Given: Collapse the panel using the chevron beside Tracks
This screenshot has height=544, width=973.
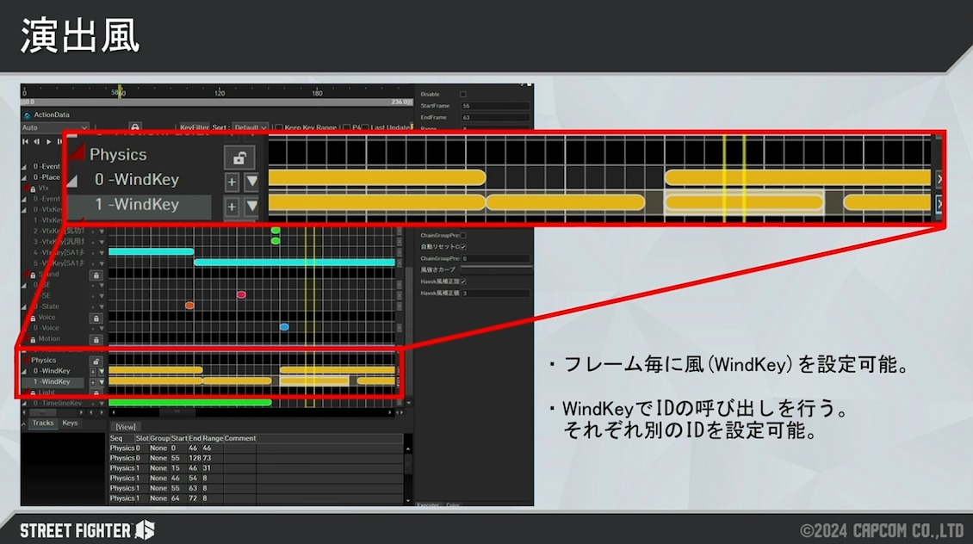Looking at the screenshot, I should 24,424.
